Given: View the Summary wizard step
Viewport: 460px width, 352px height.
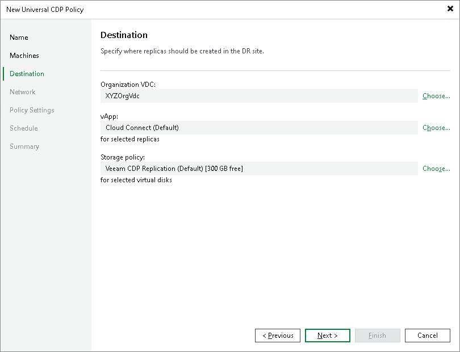Looking at the screenshot, I should pos(24,146).
